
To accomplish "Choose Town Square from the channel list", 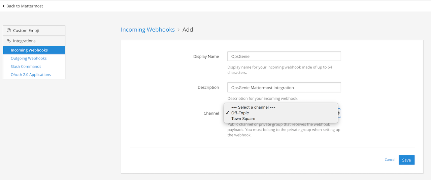I will (x=281, y=119).
